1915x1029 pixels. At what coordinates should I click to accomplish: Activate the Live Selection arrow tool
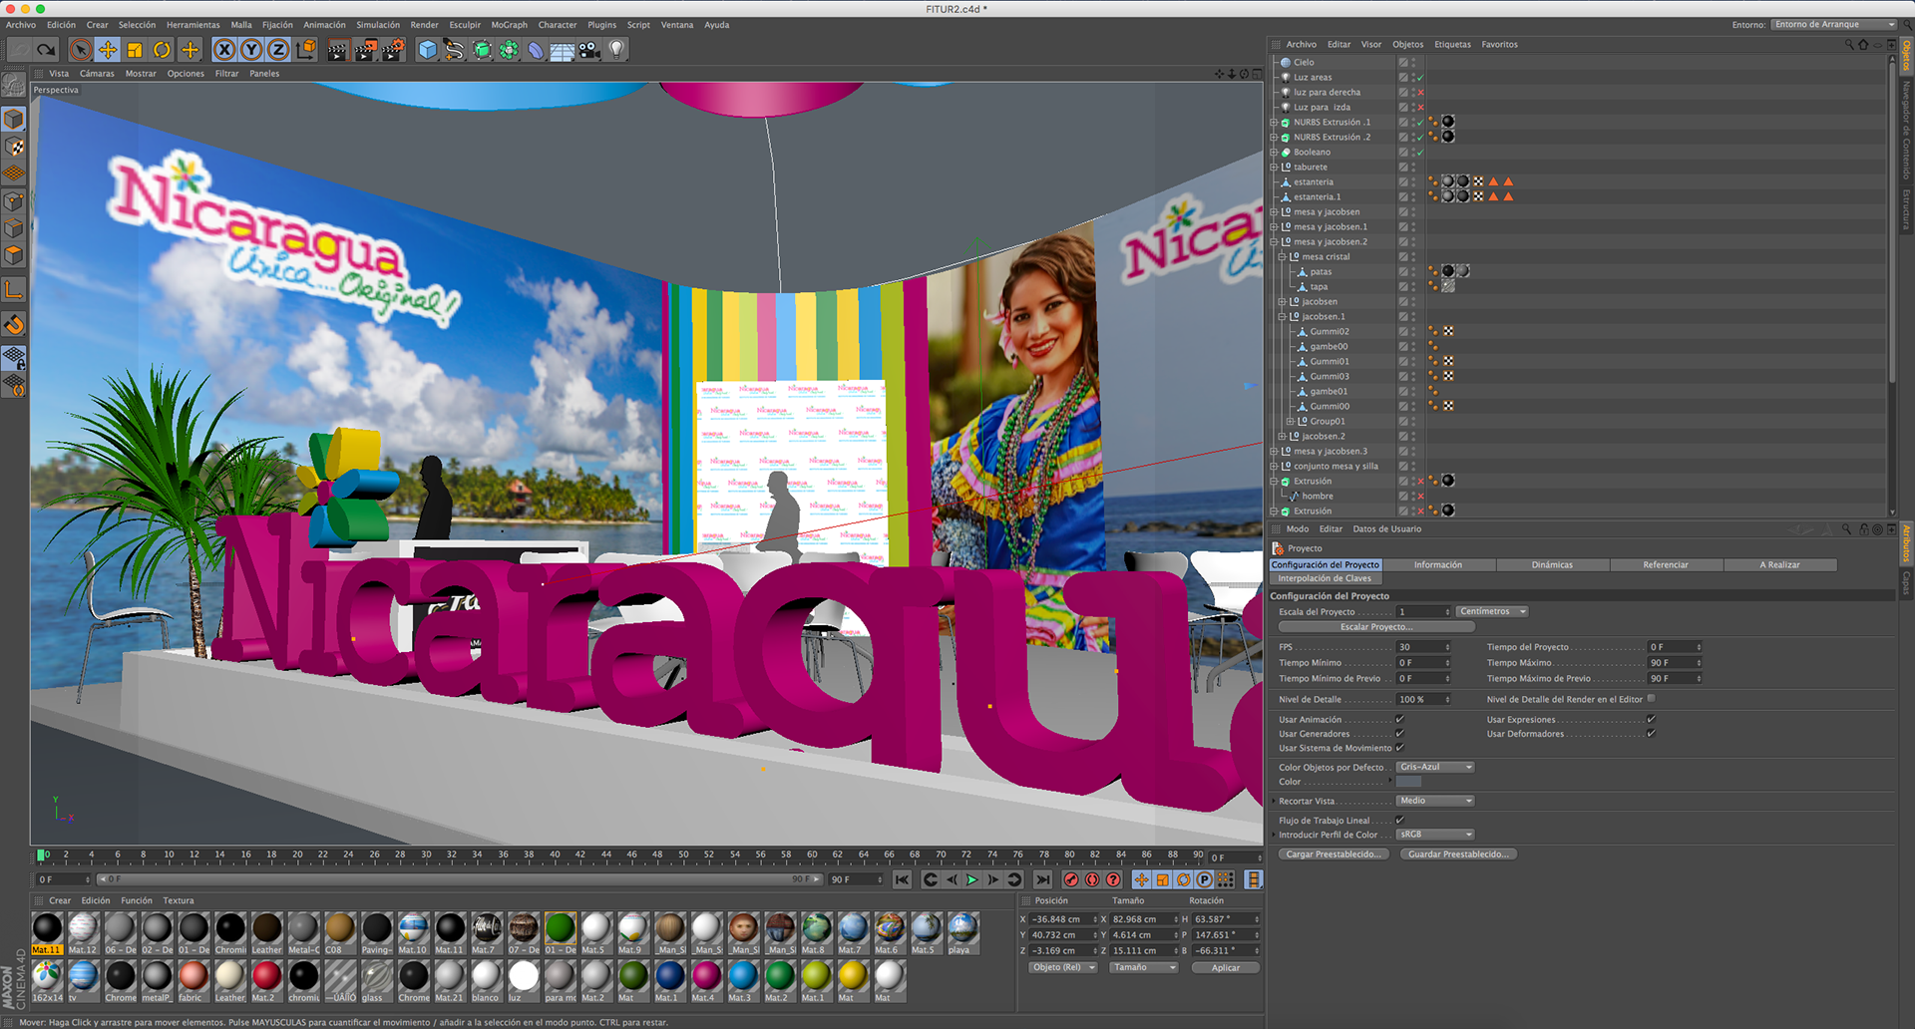click(x=81, y=49)
